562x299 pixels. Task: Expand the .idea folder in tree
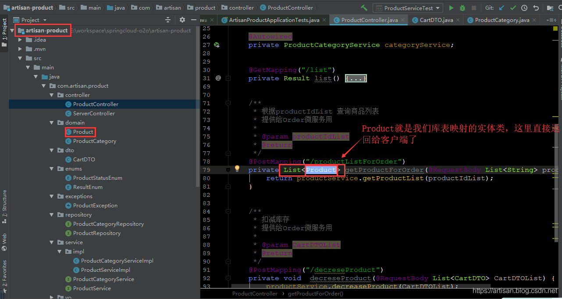[x=20, y=40]
